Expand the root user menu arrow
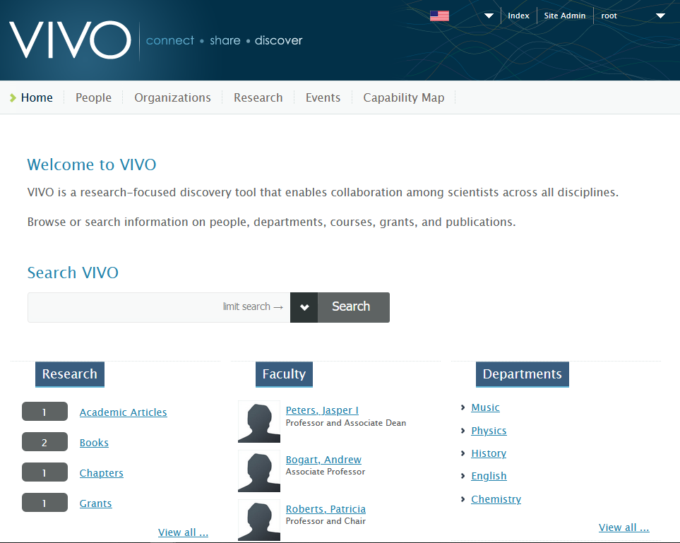Viewport: 680px width, 543px height. click(x=660, y=16)
